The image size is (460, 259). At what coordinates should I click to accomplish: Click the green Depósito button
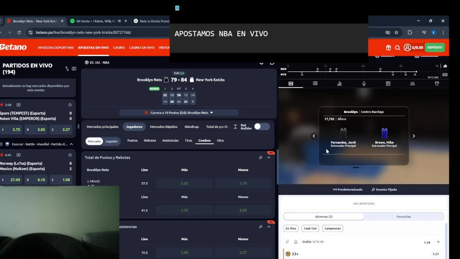[435, 47]
